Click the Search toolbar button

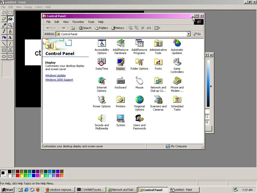click(x=85, y=28)
